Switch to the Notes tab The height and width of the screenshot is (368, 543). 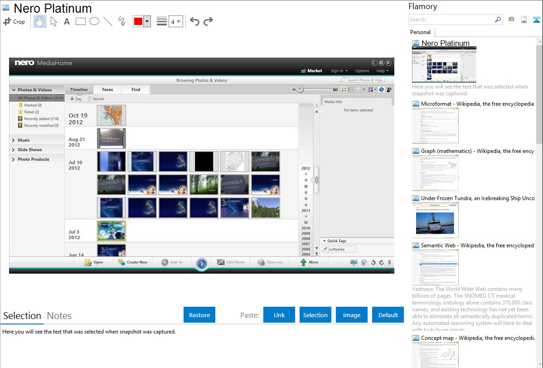point(59,316)
